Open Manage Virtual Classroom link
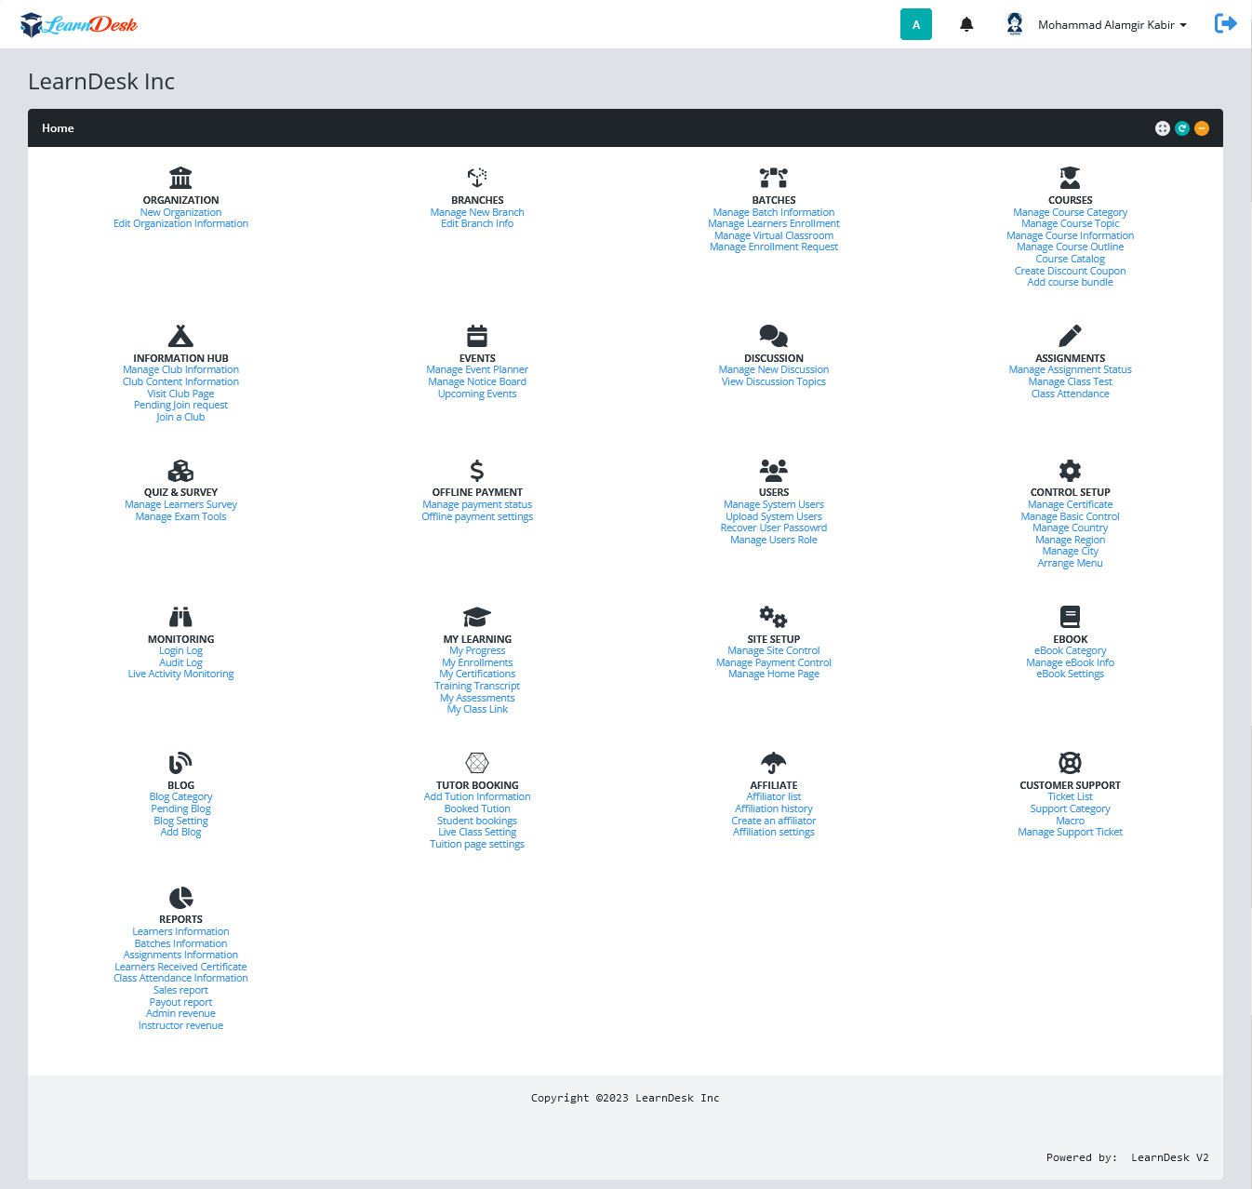 coord(774,235)
